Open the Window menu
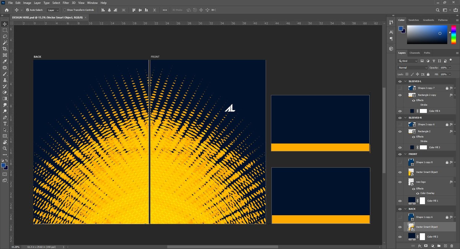The height and width of the screenshot is (249, 460). 92,3
